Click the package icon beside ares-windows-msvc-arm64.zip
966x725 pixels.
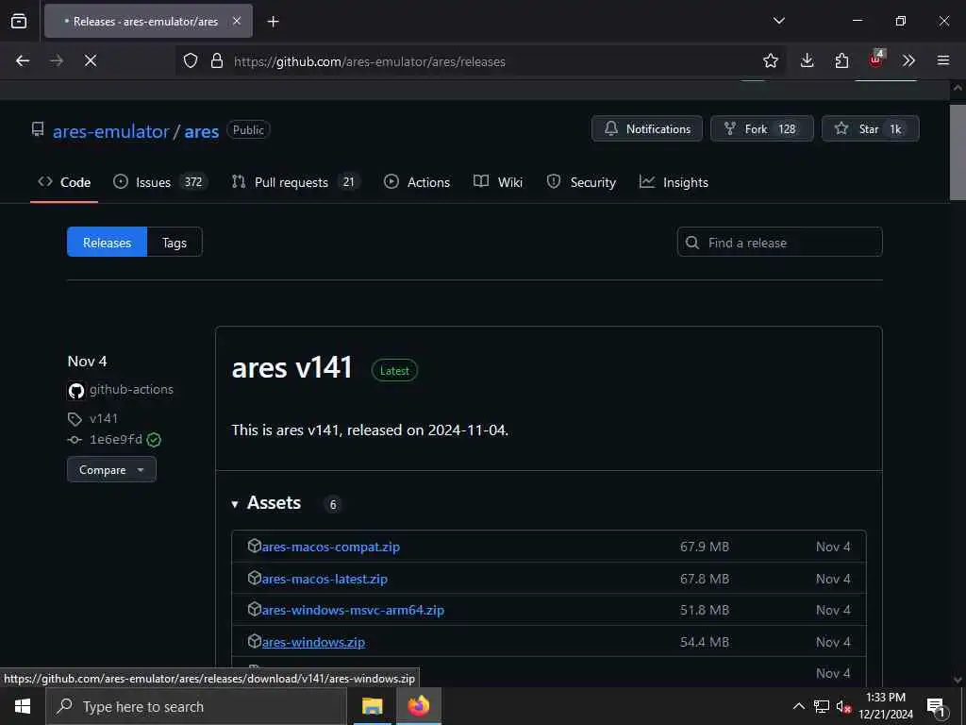255,609
